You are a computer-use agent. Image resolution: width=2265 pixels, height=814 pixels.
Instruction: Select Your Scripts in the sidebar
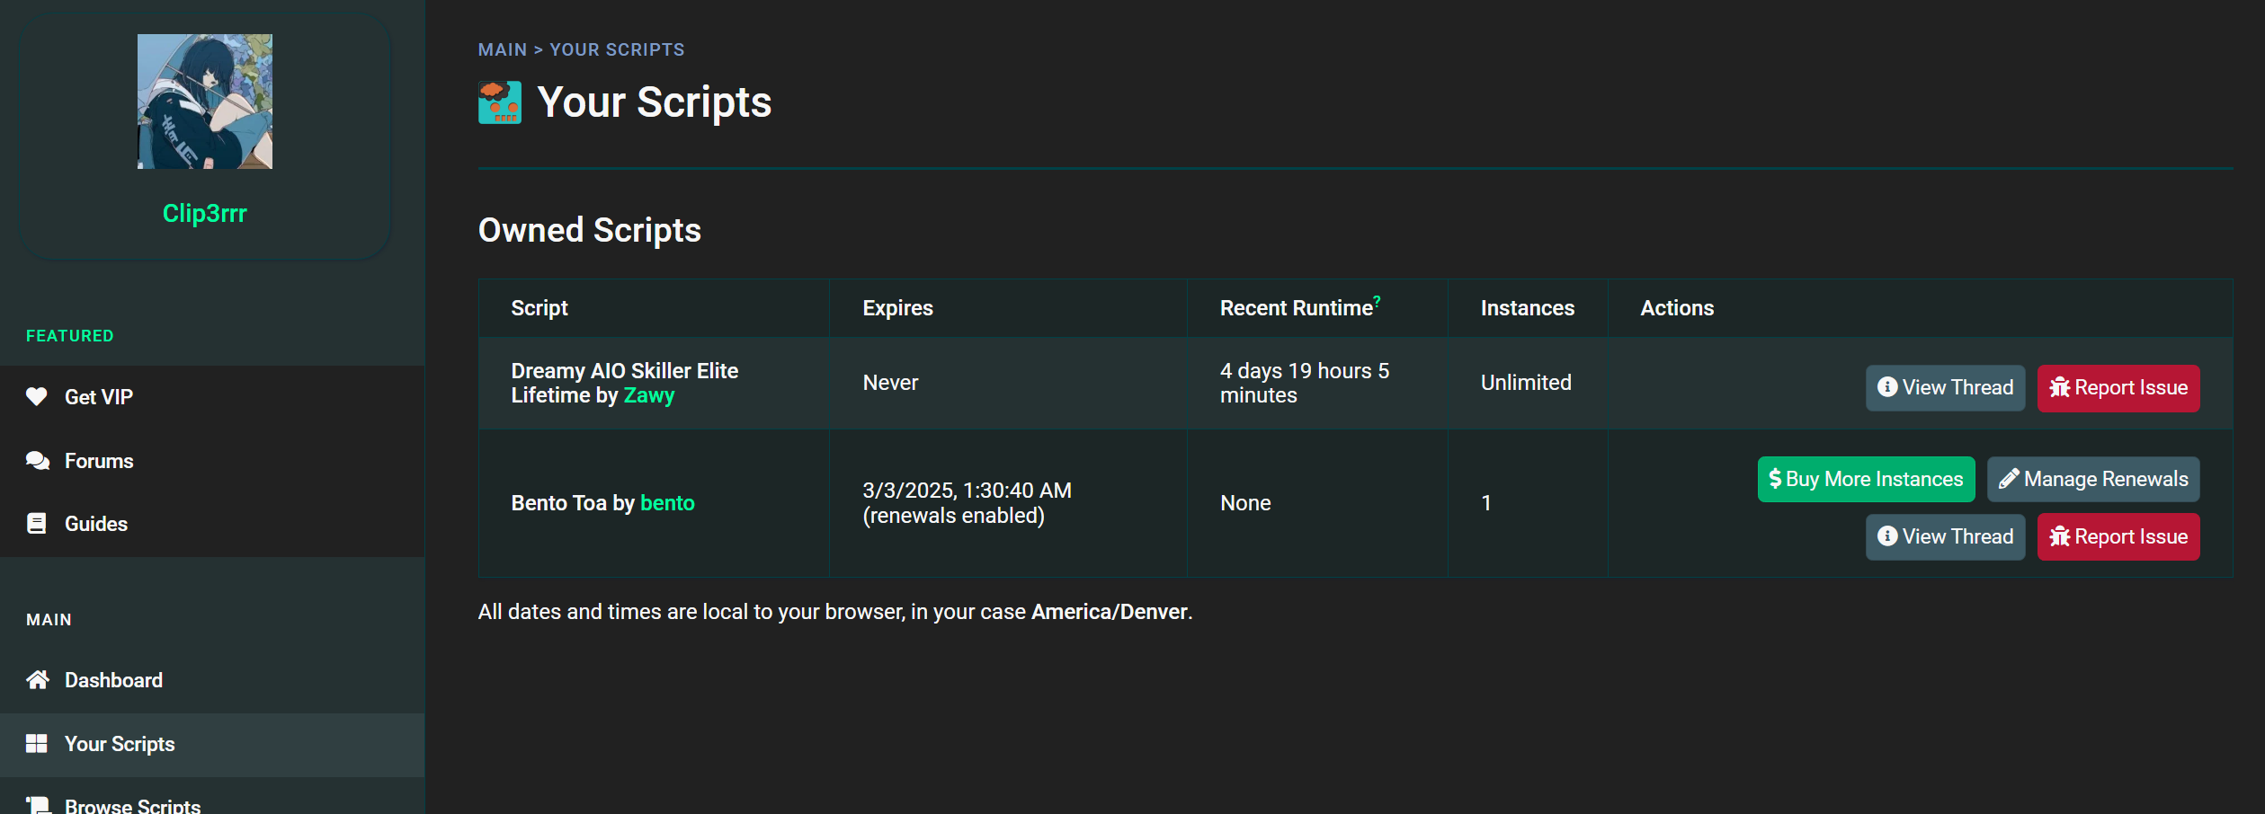(212, 745)
